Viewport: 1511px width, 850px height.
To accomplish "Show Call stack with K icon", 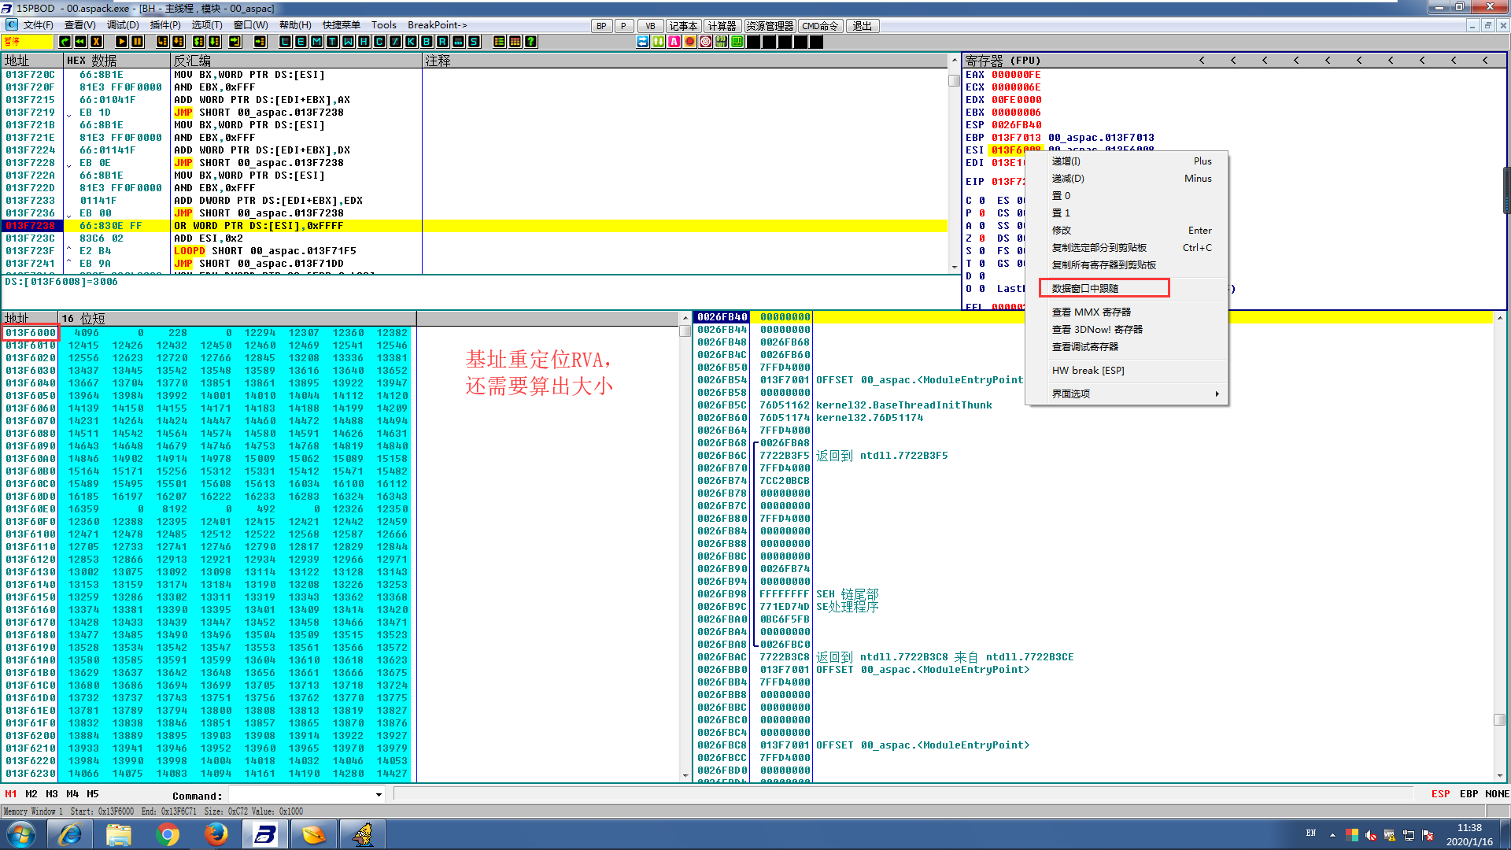I will [411, 42].
